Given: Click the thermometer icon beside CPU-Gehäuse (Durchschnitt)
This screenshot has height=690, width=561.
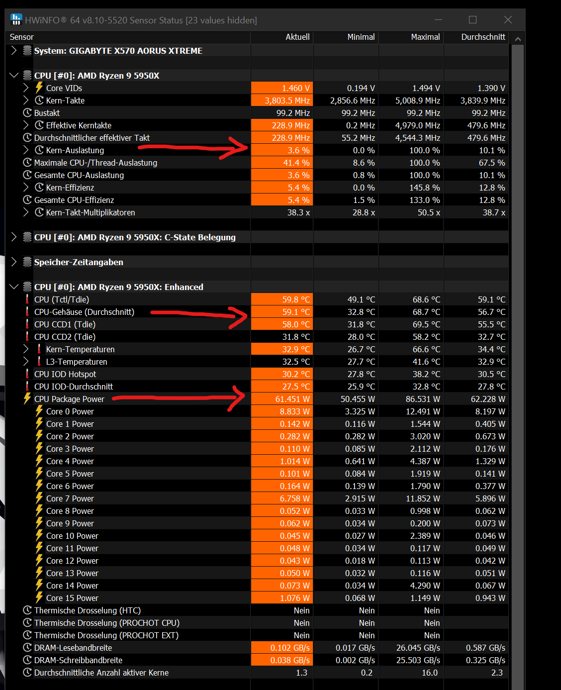Looking at the screenshot, I should [27, 312].
